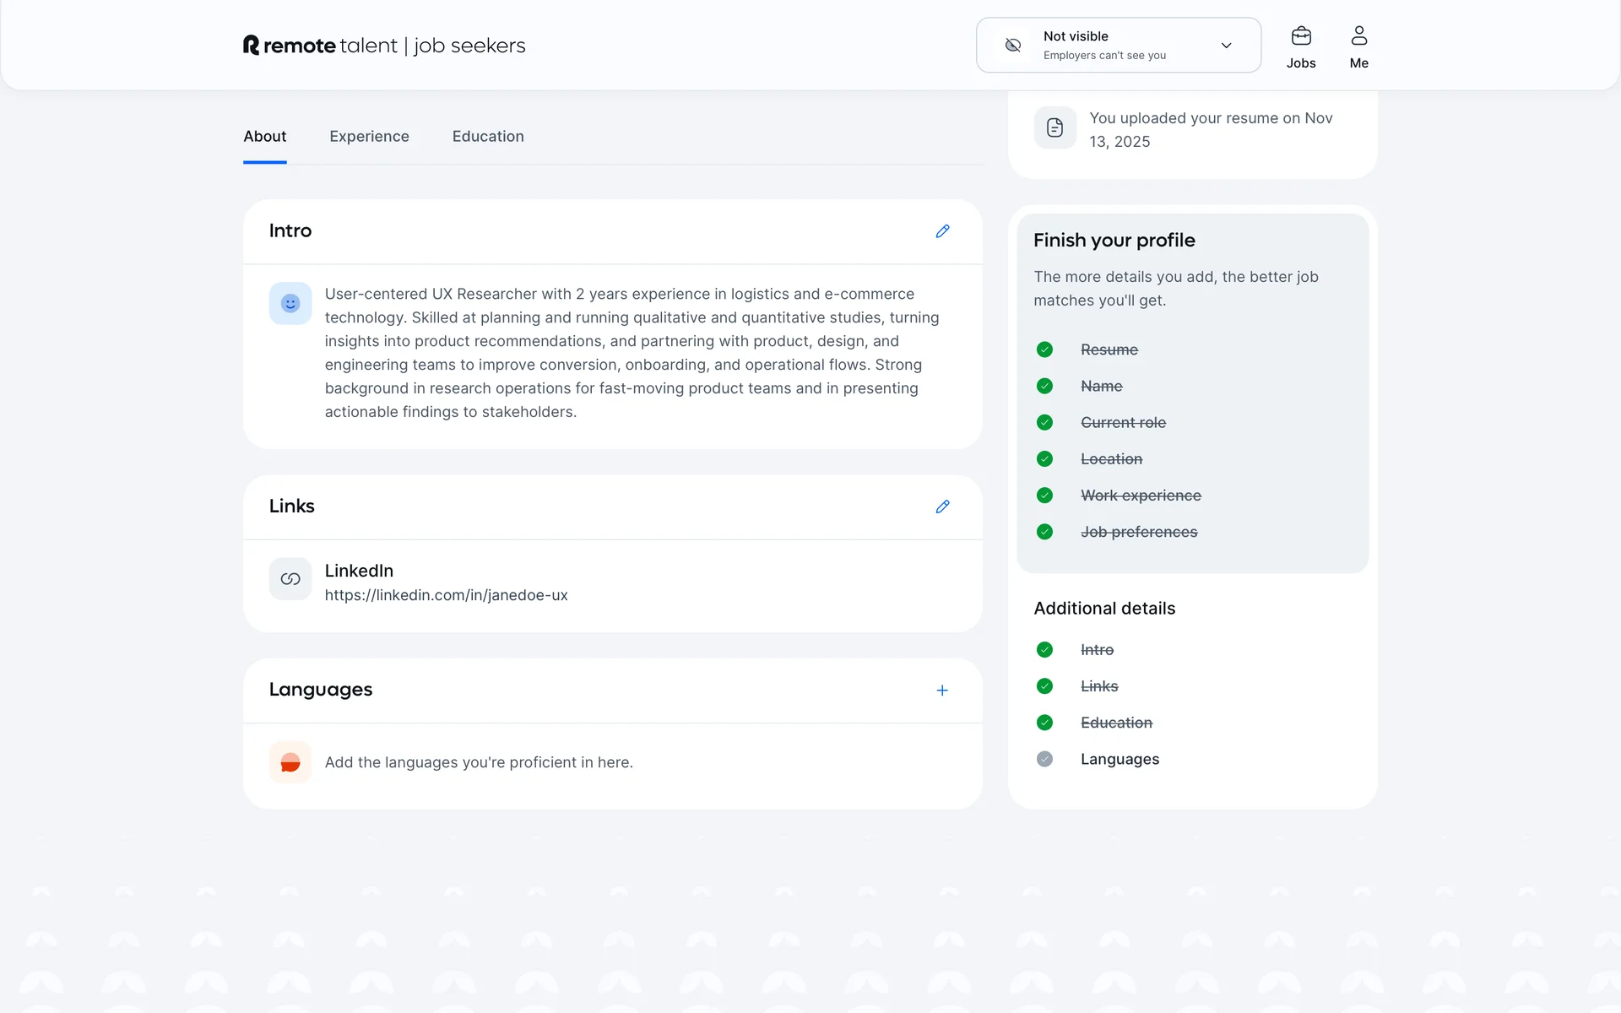This screenshot has height=1013, width=1621.
Task: Open the LinkedIn profile URL
Action: pyautogui.click(x=446, y=595)
